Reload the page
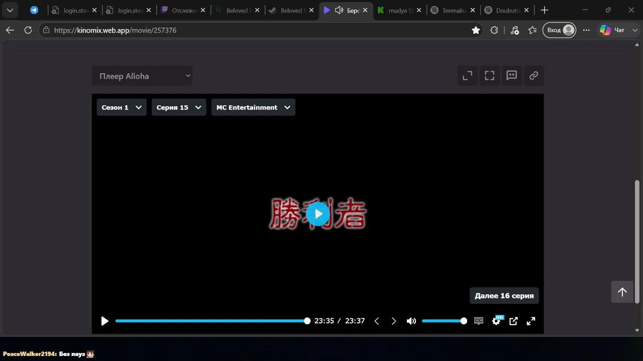The height and width of the screenshot is (361, 643). [28, 30]
